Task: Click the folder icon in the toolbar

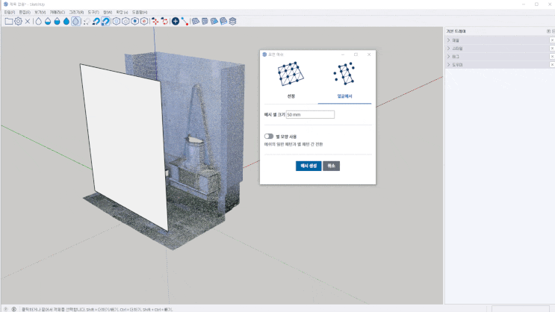Action: tap(9, 21)
